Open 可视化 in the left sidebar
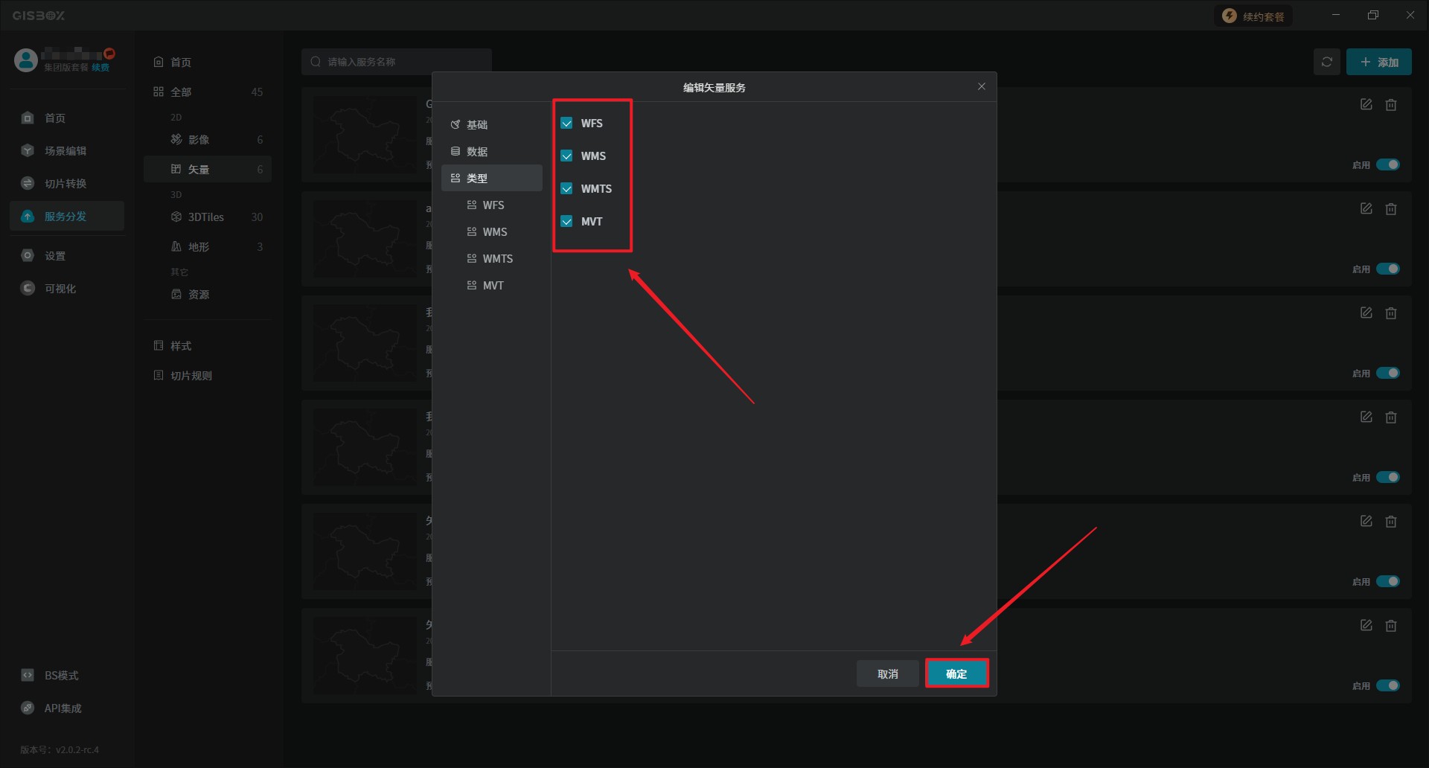This screenshot has height=768, width=1429. coord(60,289)
